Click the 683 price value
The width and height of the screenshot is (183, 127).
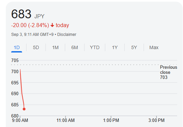coord(21,14)
